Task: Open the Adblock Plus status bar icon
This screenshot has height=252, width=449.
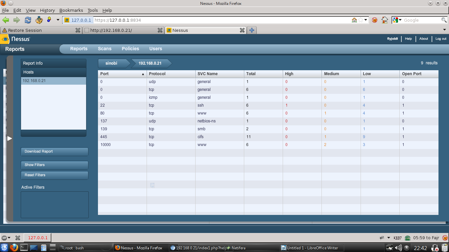Action: [x=4, y=238]
